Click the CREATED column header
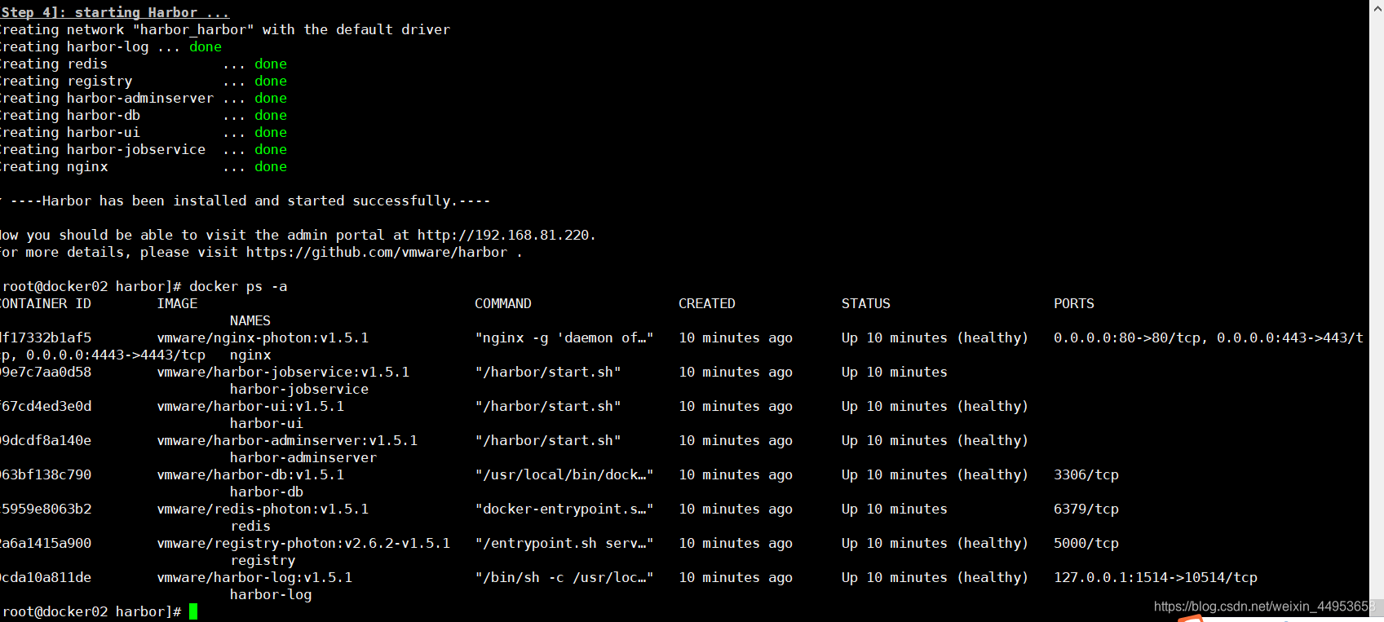1384x622 pixels. pyautogui.click(x=707, y=303)
